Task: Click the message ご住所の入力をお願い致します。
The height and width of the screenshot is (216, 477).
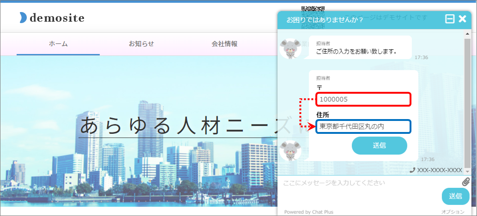Action: click(357, 52)
